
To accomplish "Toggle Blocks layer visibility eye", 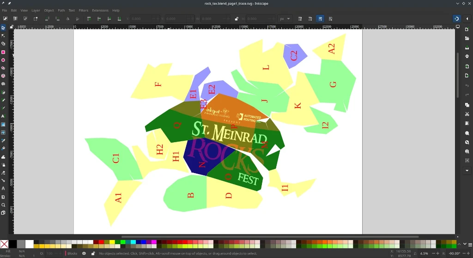I will [84, 253].
